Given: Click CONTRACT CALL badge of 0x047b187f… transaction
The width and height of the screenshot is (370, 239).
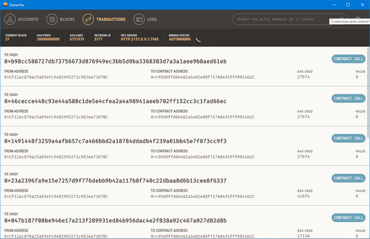Looking at the screenshot, I should pyautogui.click(x=348, y=218).
